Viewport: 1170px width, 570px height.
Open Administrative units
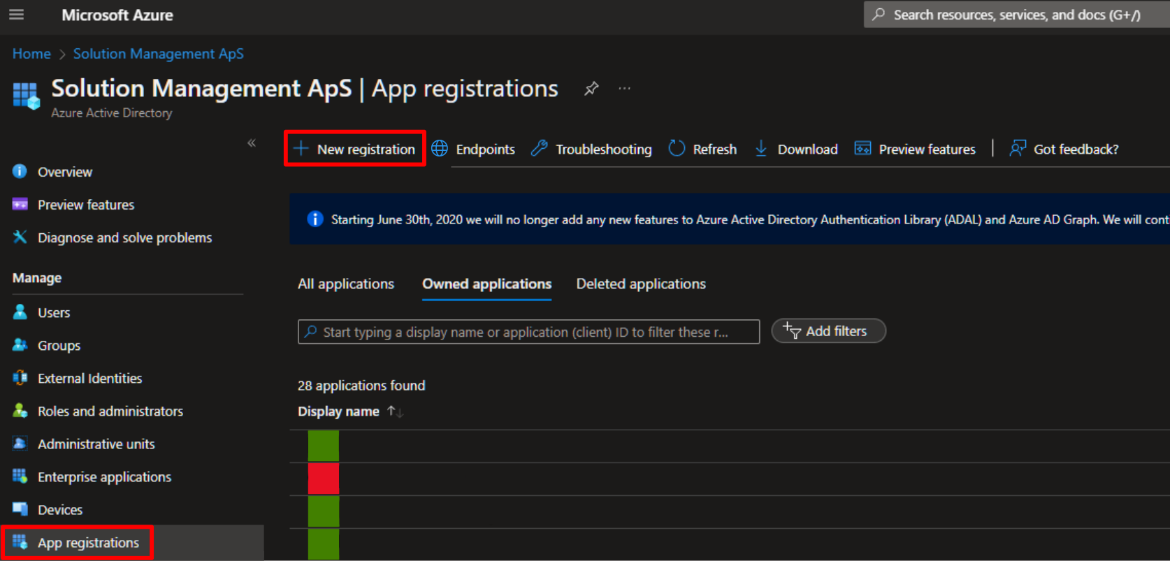96,444
